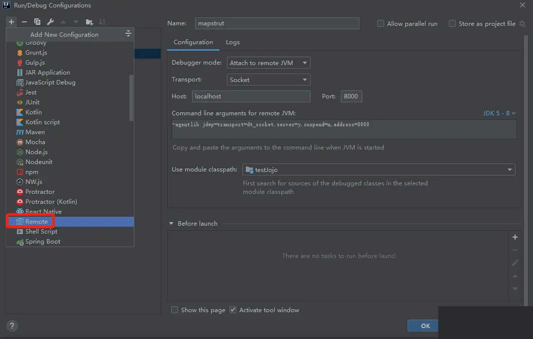Click the Copy Configuration icon
The height and width of the screenshot is (339, 533).
click(x=37, y=22)
